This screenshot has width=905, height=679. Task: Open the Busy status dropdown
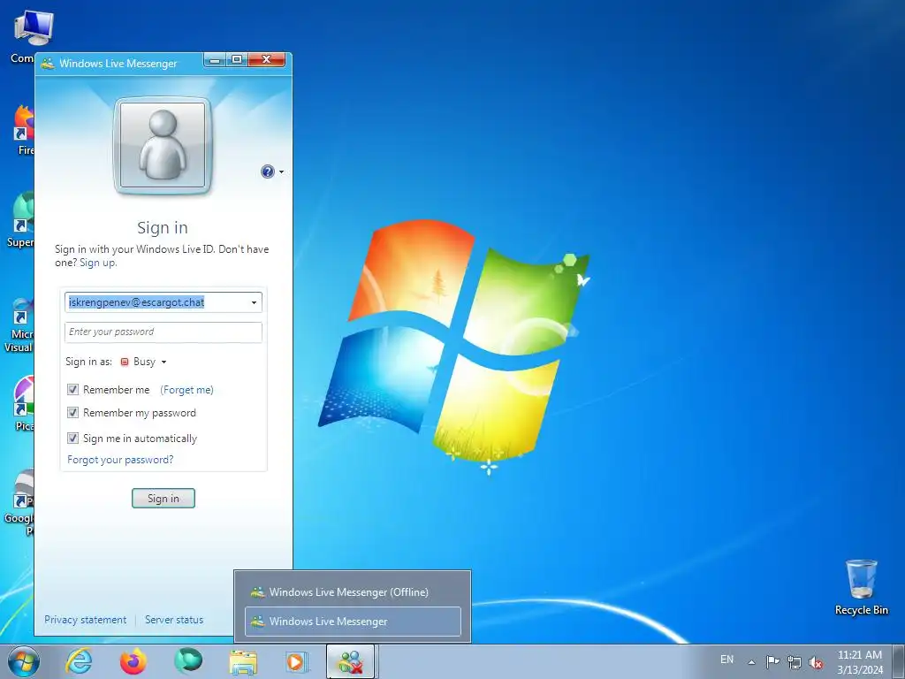(164, 362)
